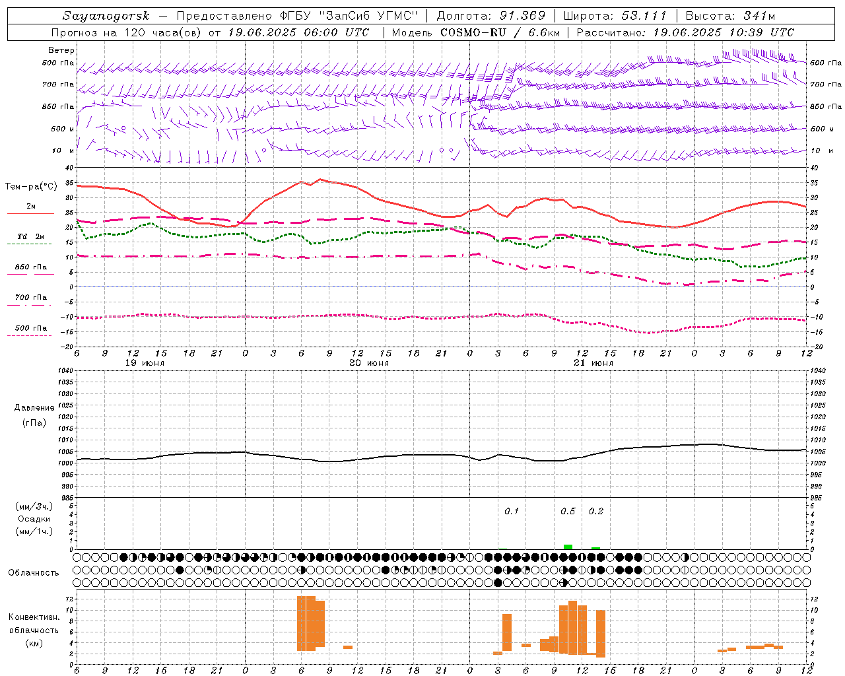
Task: Click the 21 июня date label
Action: [x=593, y=363]
